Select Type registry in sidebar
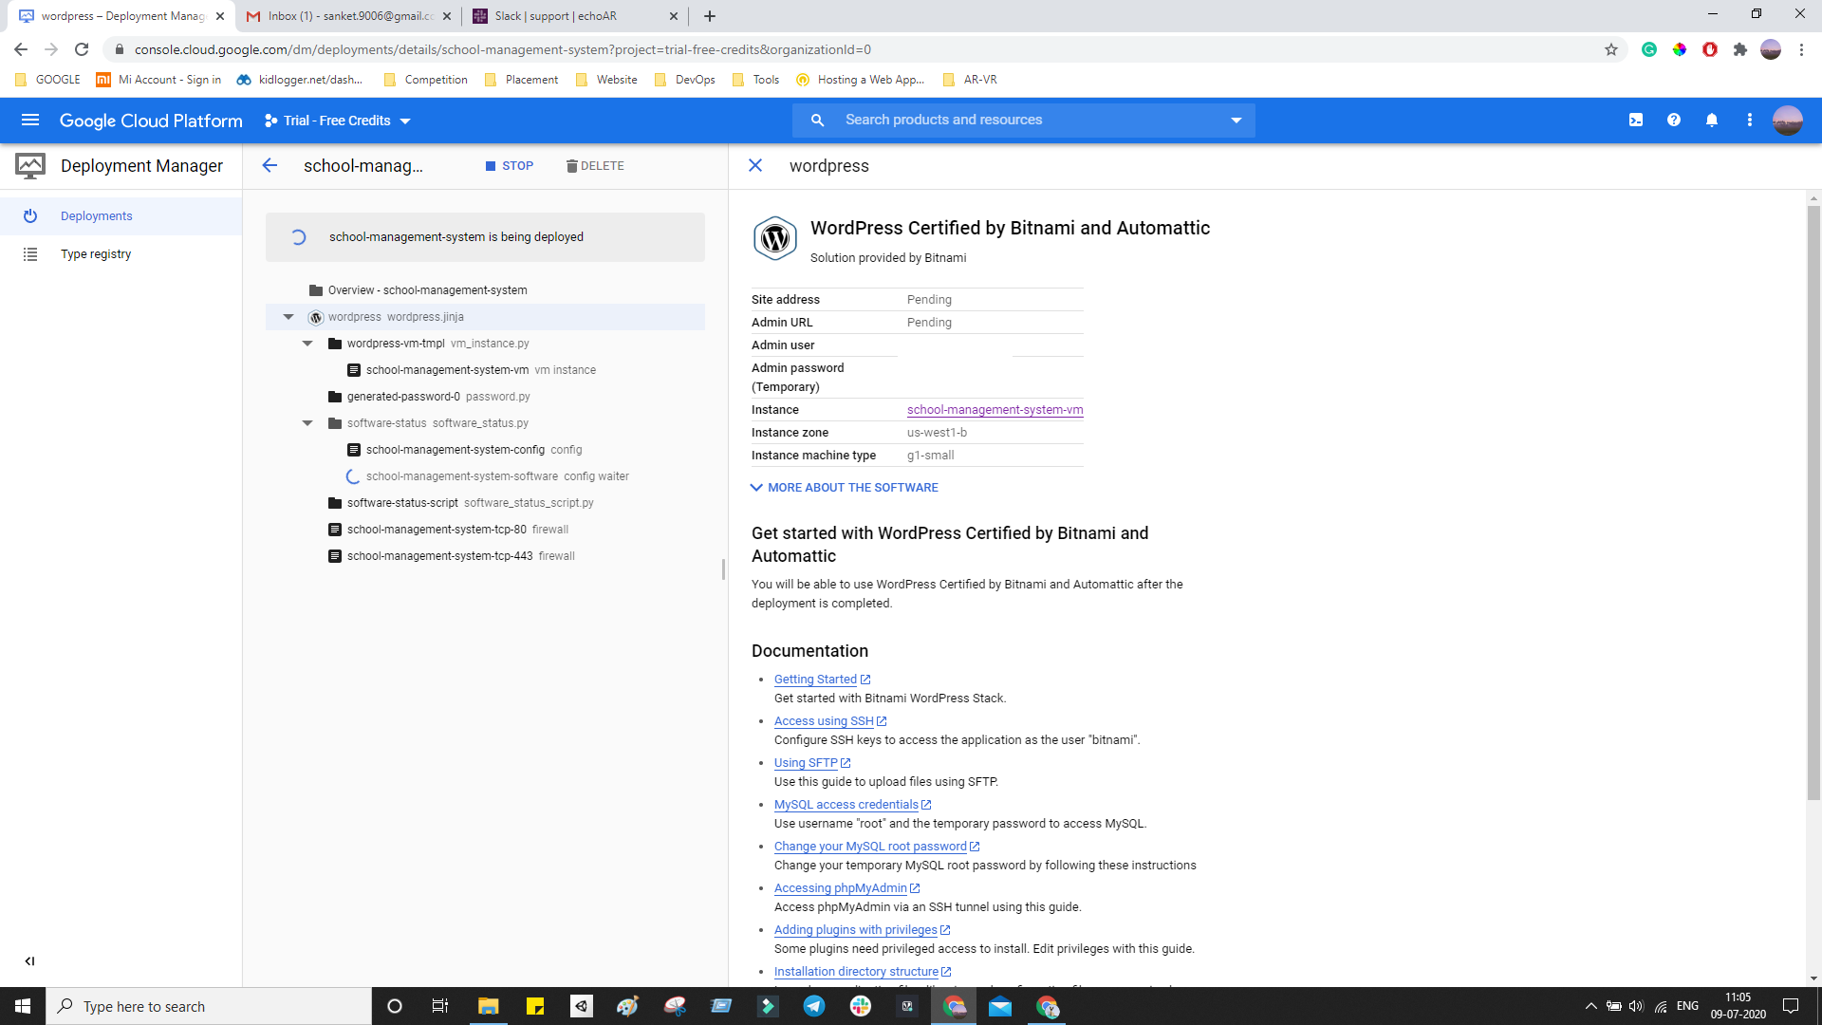 tap(96, 254)
